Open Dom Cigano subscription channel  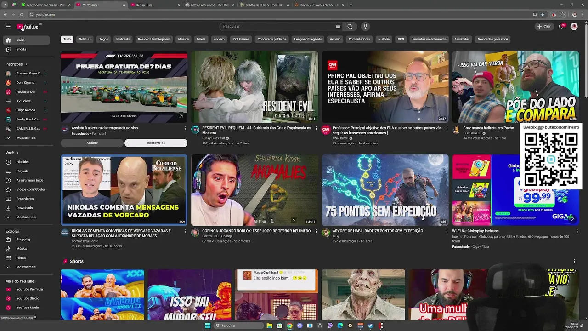click(x=26, y=83)
